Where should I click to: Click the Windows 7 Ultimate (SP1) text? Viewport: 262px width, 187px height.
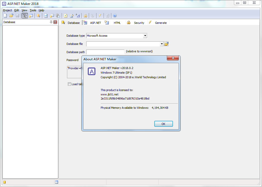pos(116,73)
